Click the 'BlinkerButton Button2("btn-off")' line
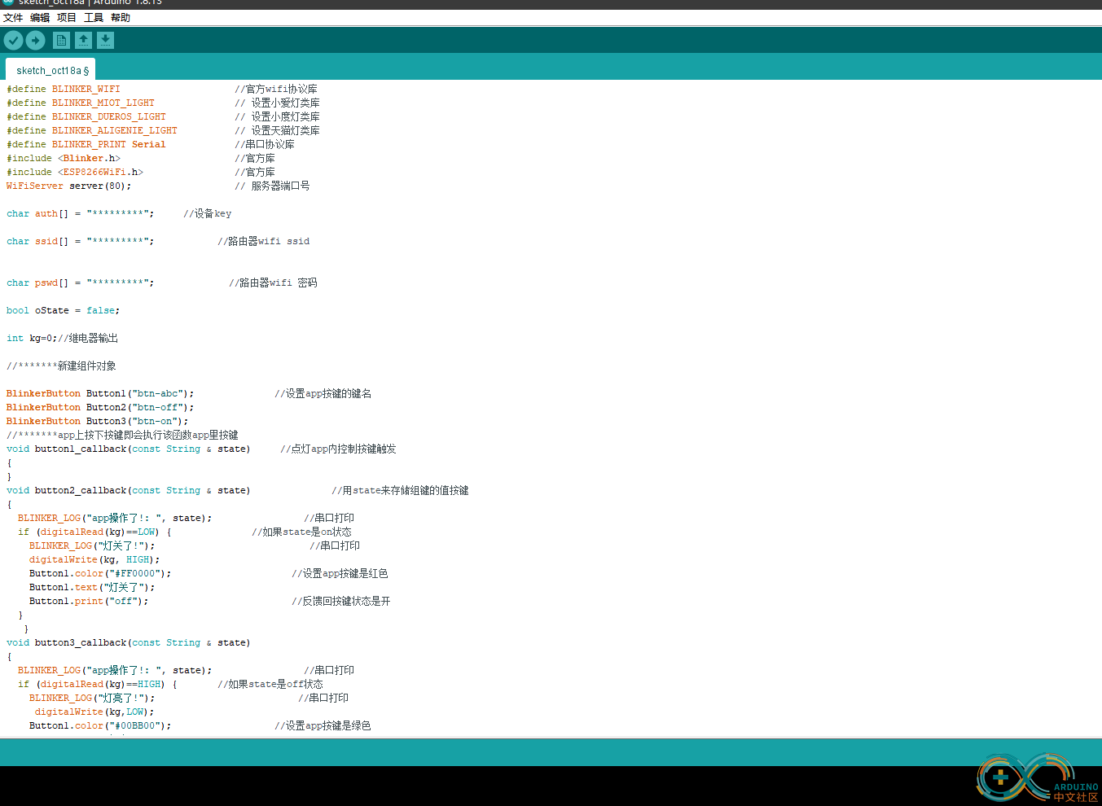This screenshot has height=806, width=1102. [100, 408]
